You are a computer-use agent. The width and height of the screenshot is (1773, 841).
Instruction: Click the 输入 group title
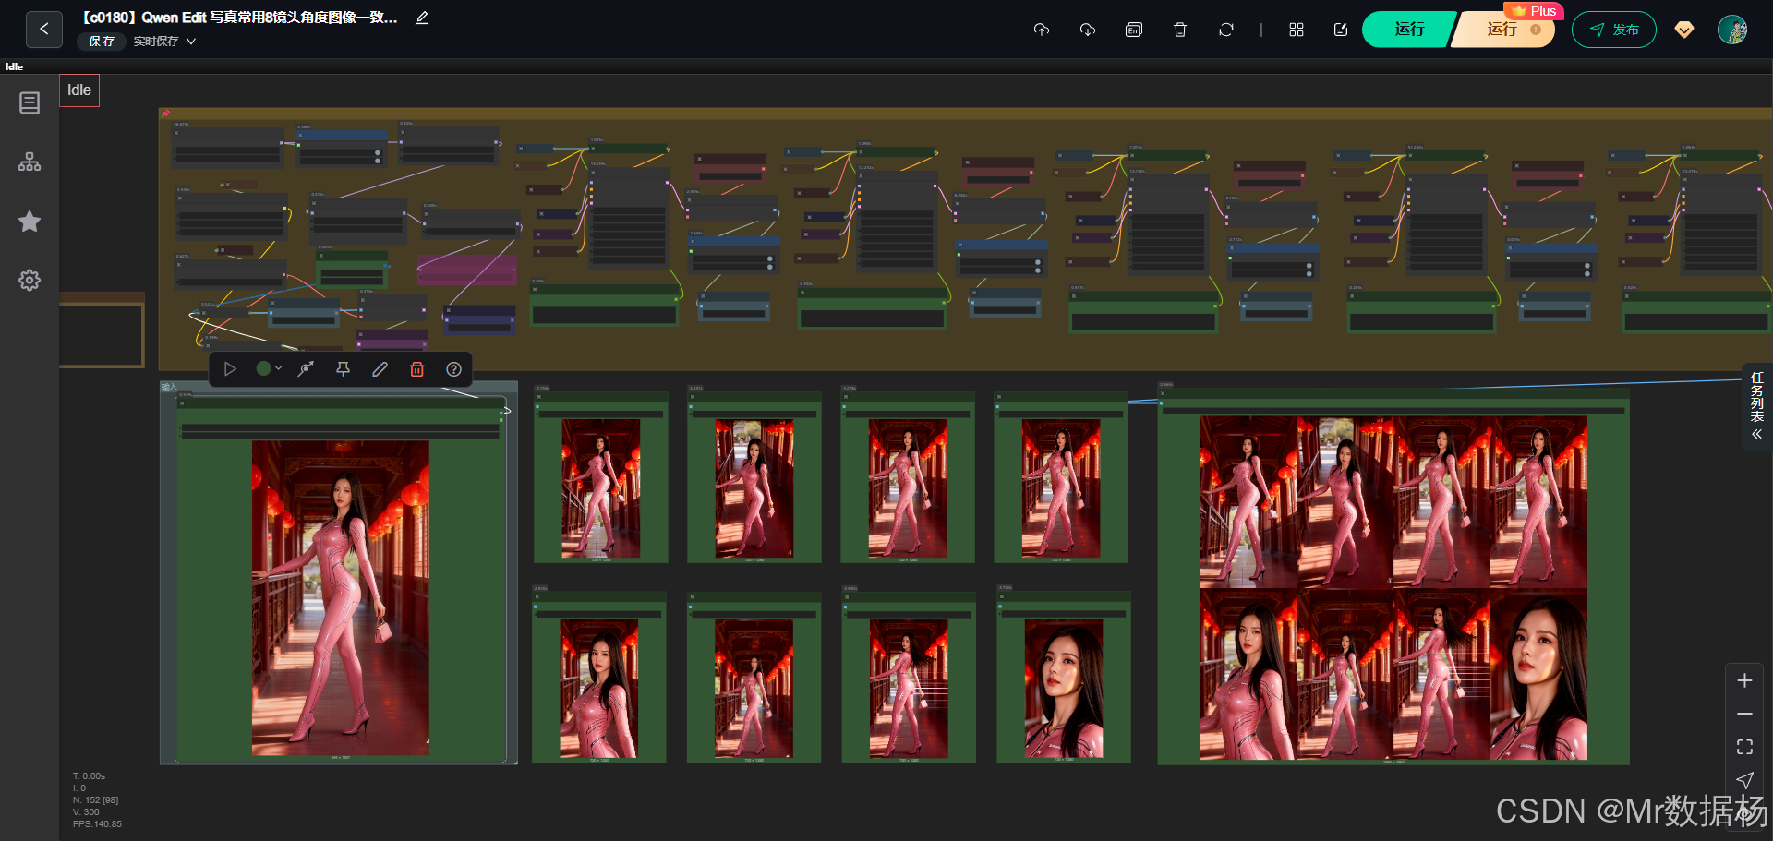pyautogui.click(x=169, y=387)
